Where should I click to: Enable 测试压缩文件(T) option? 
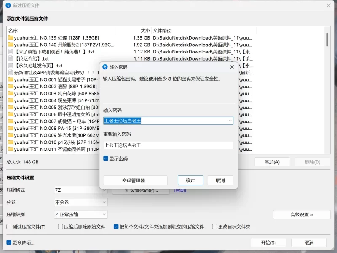[x=9, y=227]
